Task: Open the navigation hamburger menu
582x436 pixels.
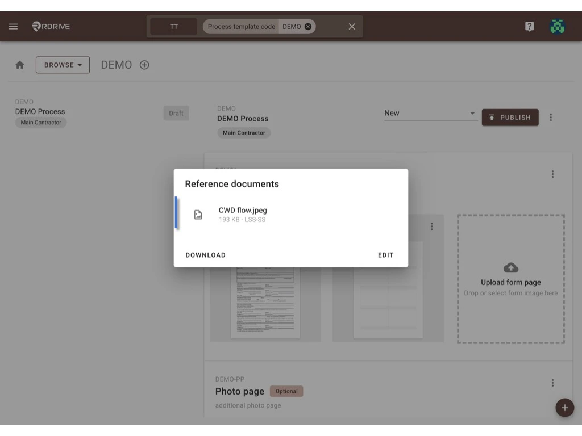Action: (13, 26)
